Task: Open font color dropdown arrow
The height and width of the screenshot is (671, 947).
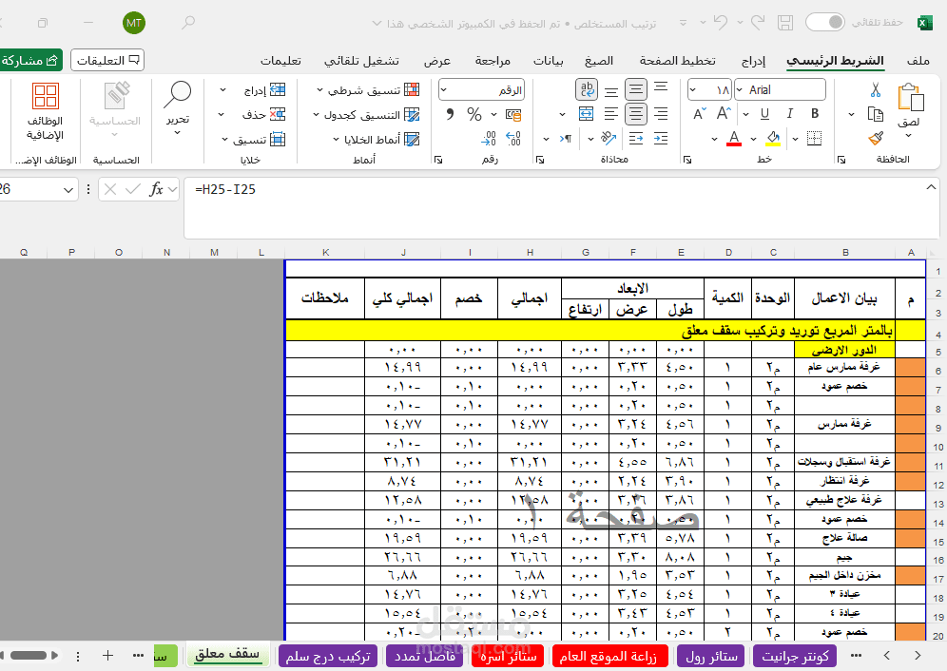Action: [714, 139]
